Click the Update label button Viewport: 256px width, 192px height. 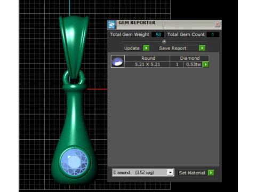click(x=132, y=48)
